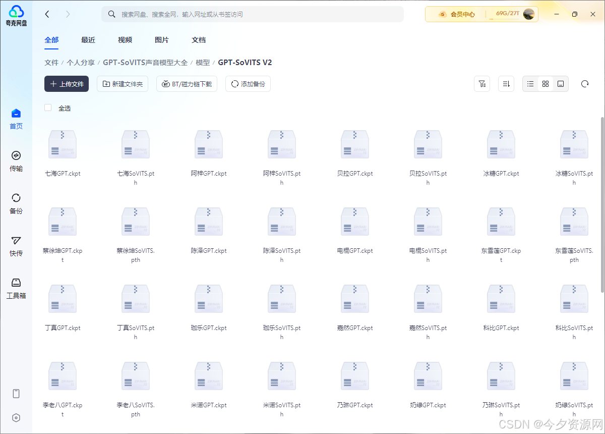Click the vertical scrollbar of file list
605x434 pixels.
[x=602, y=204]
